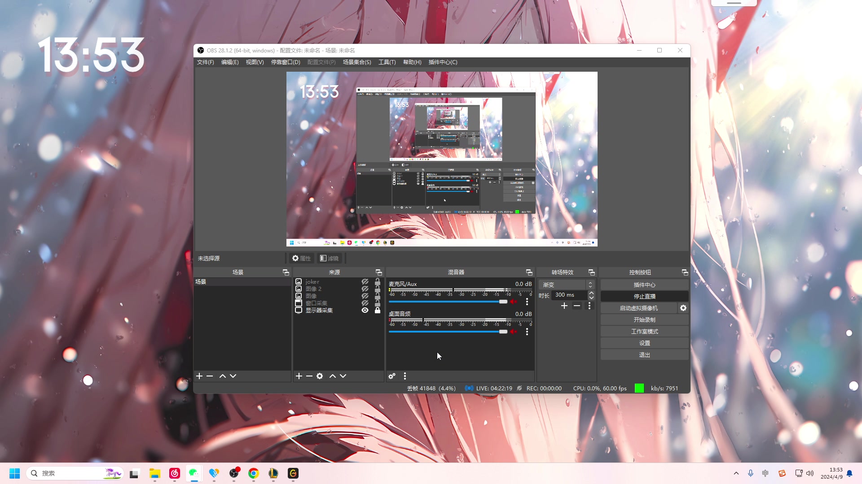Select the 场景 scene list item
The width and height of the screenshot is (862, 484).
(242, 282)
